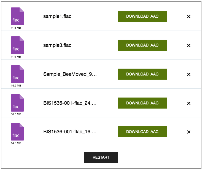Download sample1.flac as .AAC
Viewport: 202px width, 170px height.
click(x=142, y=16)
